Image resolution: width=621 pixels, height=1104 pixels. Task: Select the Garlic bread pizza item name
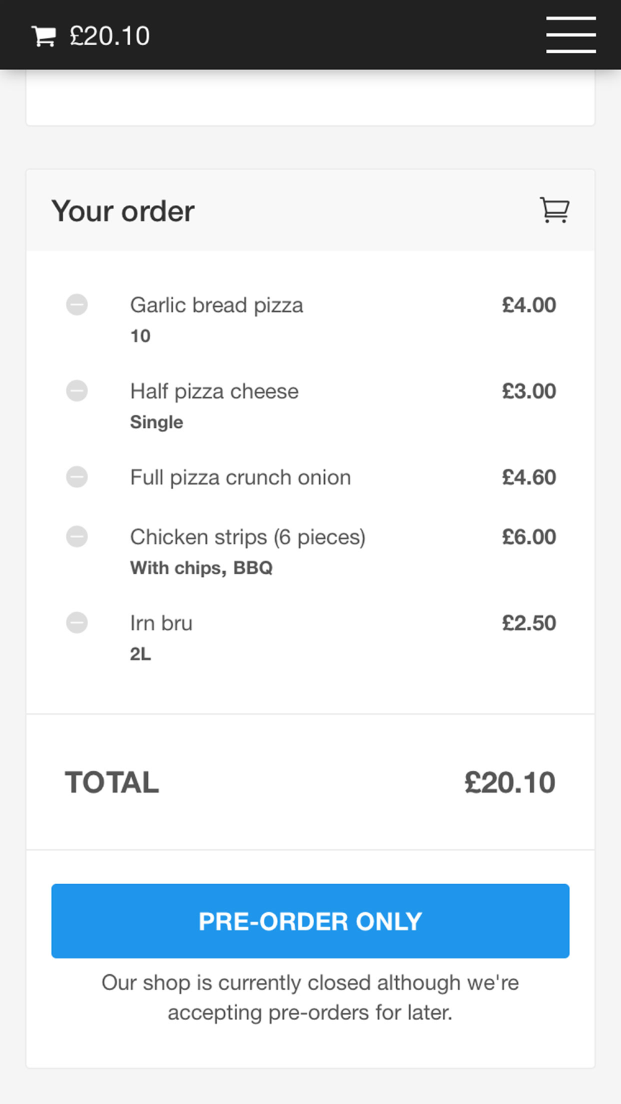(216, 305)
